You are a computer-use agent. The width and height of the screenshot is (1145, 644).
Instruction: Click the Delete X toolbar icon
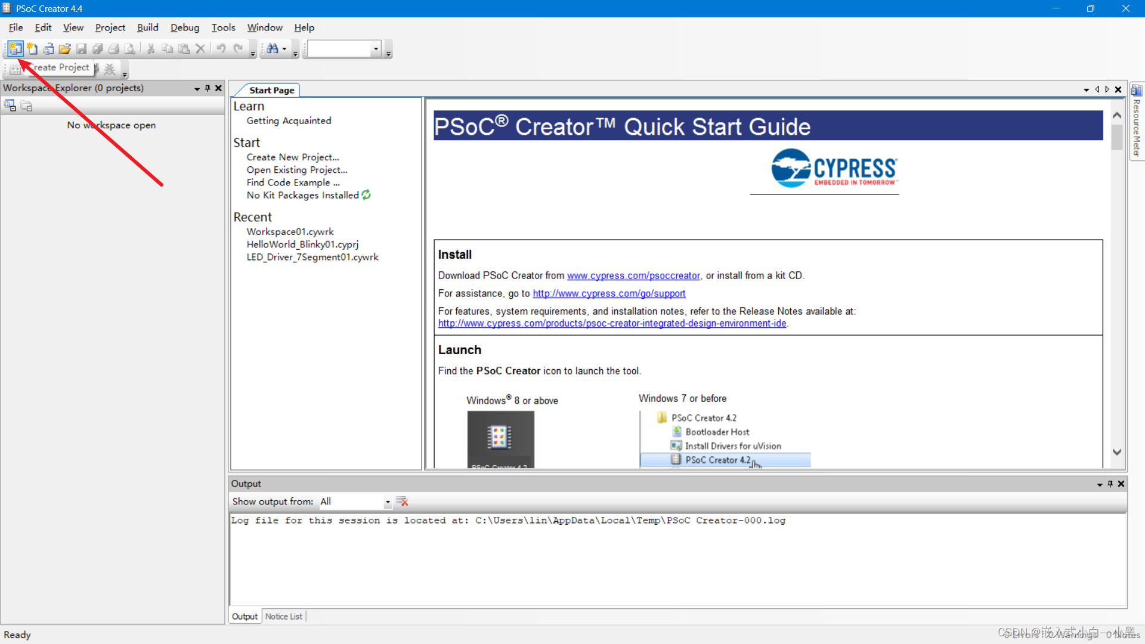[x=200, y=49]
